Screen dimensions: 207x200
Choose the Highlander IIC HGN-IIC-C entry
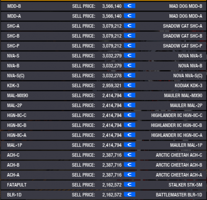(103, 115)
